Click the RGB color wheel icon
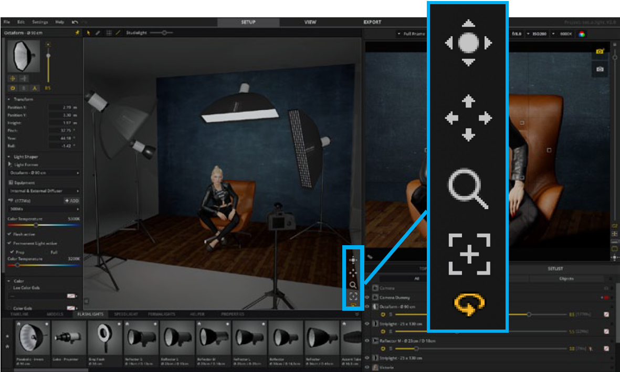This screenshot has width=620, height=372. pyautogui.click(x=582, y=34)
